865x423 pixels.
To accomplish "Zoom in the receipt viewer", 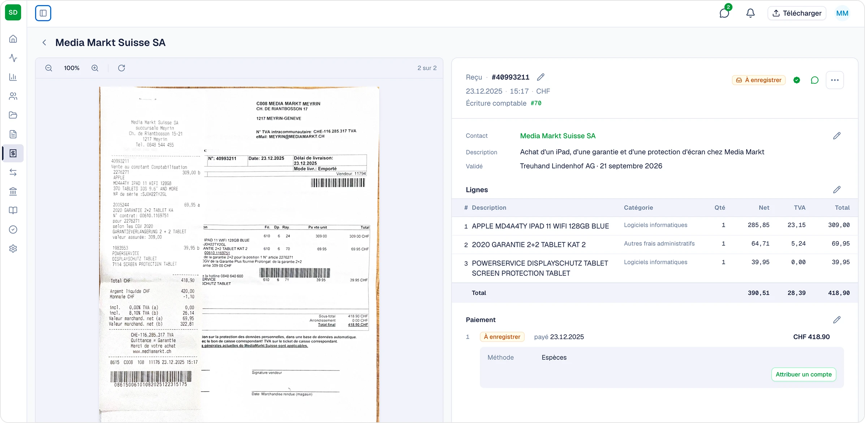I will click(95, 68).
